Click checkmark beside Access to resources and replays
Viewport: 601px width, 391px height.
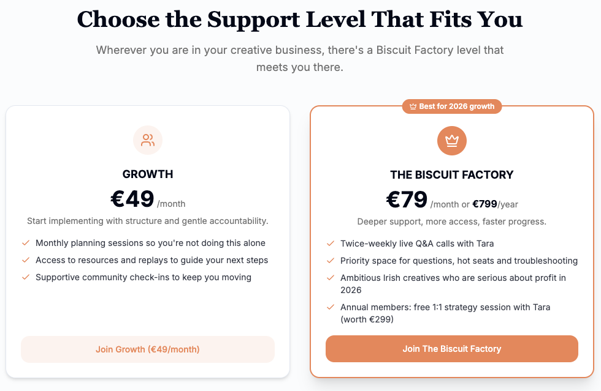(x=26, y=260)
